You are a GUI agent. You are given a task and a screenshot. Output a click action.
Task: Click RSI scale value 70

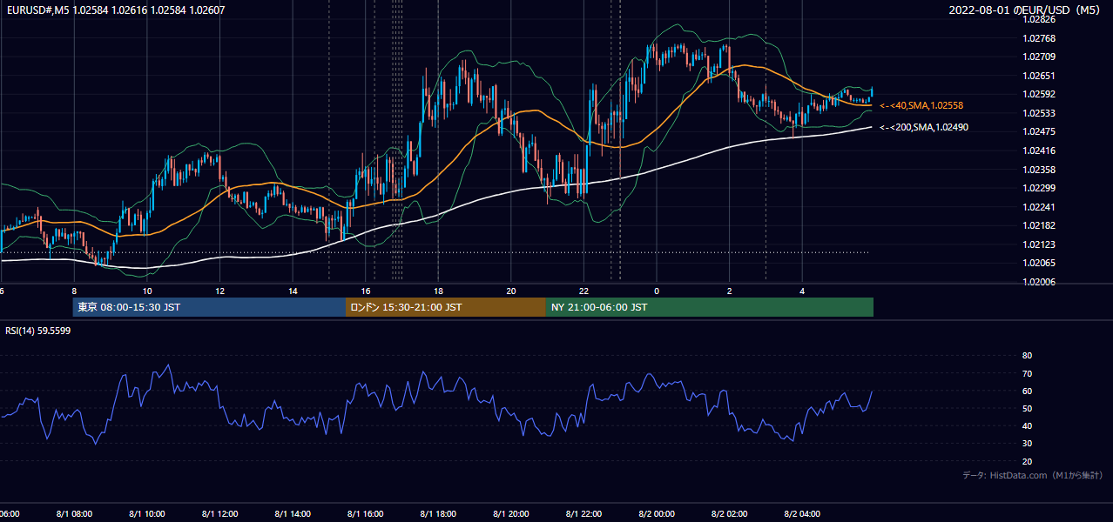[1027, 373]
